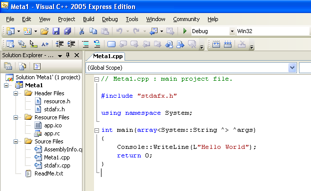Click the New Project toolbar icon

[x=10, y=31]
